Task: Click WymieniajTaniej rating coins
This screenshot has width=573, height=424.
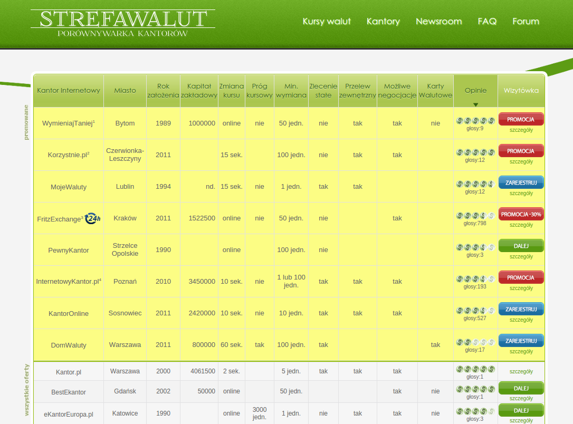Action: click(x=475, y=121)
